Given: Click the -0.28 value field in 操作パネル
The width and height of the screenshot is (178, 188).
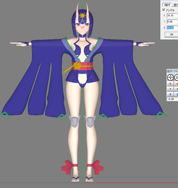Looking at the screenshot, I should click(x=172, y=99).
